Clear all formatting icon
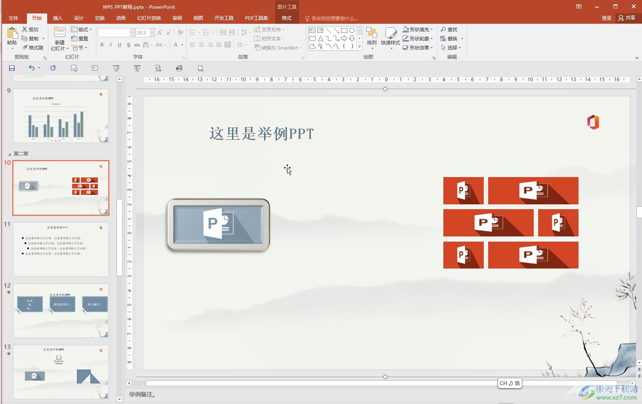The image size is (642, 404). coord(180,32)
